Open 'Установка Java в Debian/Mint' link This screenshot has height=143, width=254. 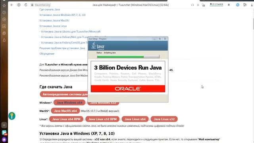click(63, 37)
